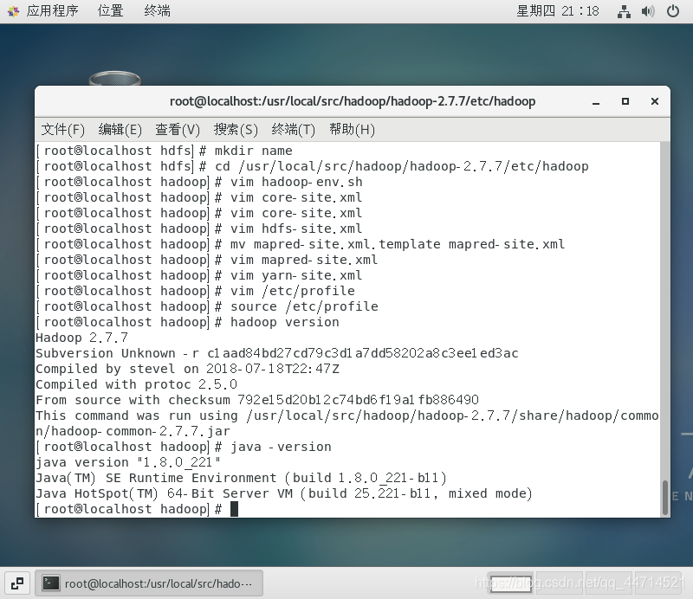Screen dimensions: 693x599
Task: Click the terminal vertical scrollbar thumb
Action: click(664, 498)
